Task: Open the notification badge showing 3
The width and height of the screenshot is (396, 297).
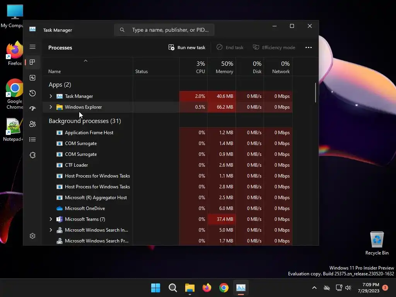Action: (385, 288)
